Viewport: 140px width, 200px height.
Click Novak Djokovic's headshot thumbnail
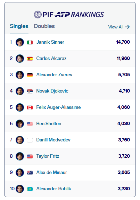tap(20, 91)
